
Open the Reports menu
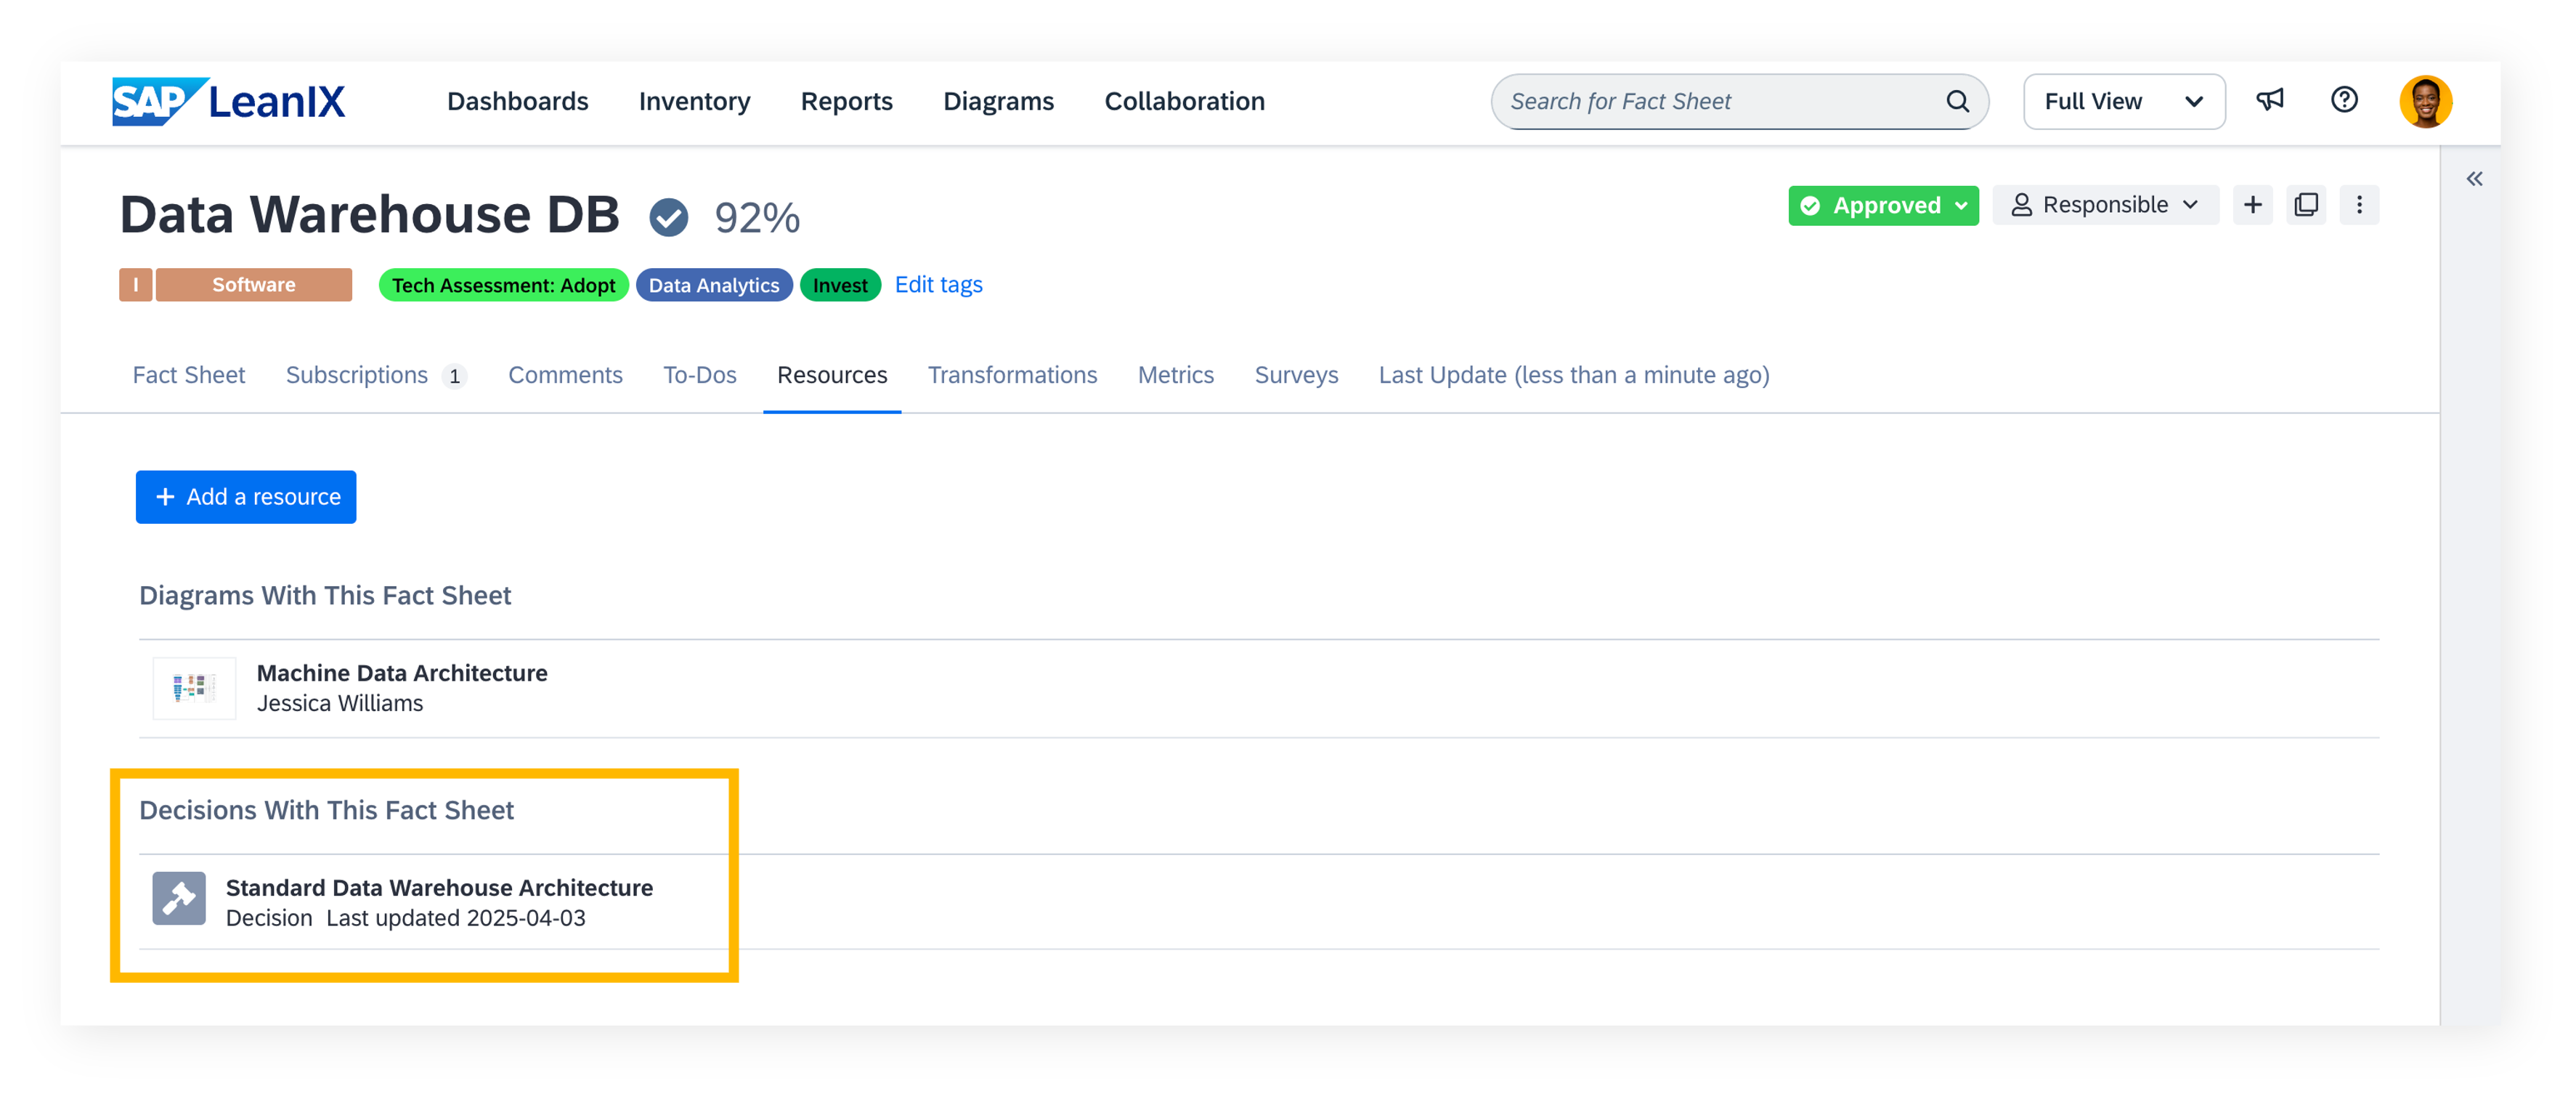click(x=846, y=101)
